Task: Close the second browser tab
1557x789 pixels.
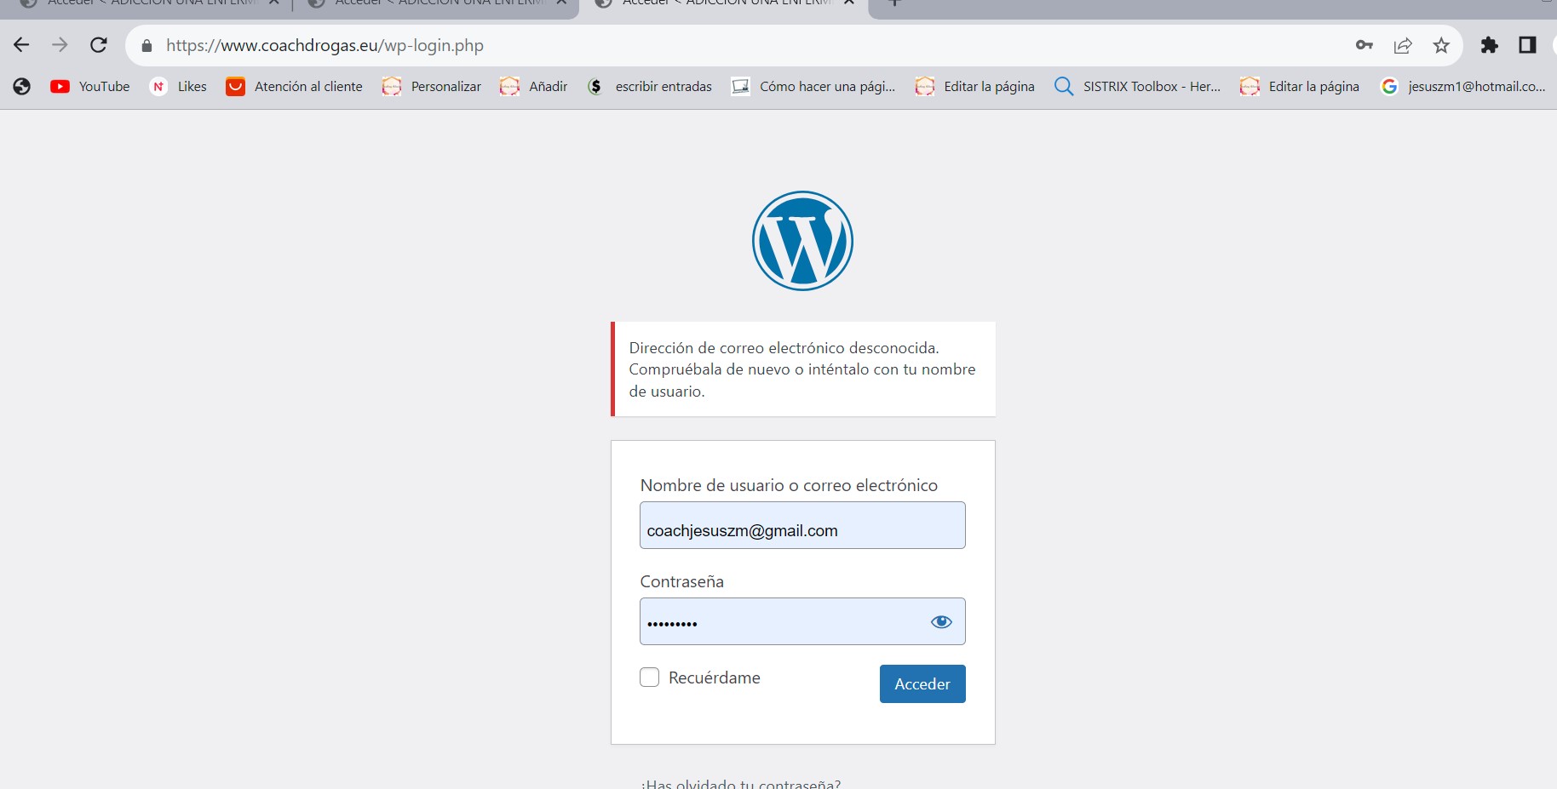Action: pos(561,3)
